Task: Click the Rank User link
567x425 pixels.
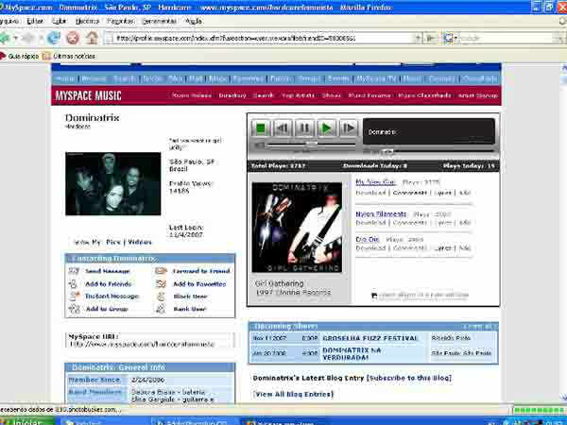Action: click(190, 309)
